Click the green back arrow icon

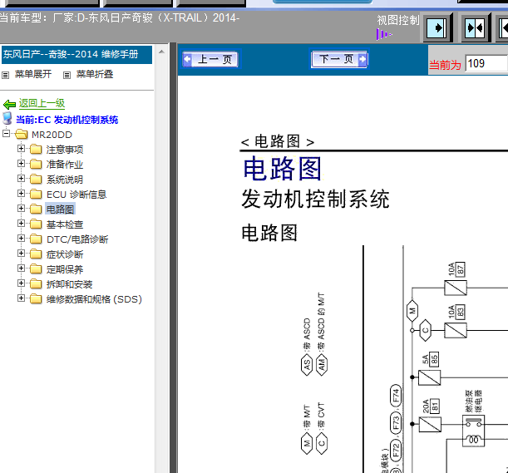click(x=9, y=104)
